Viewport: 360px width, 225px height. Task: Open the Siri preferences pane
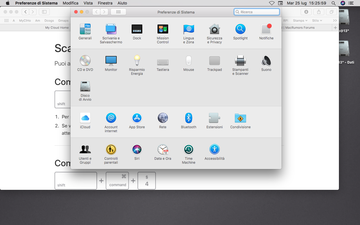137,152
